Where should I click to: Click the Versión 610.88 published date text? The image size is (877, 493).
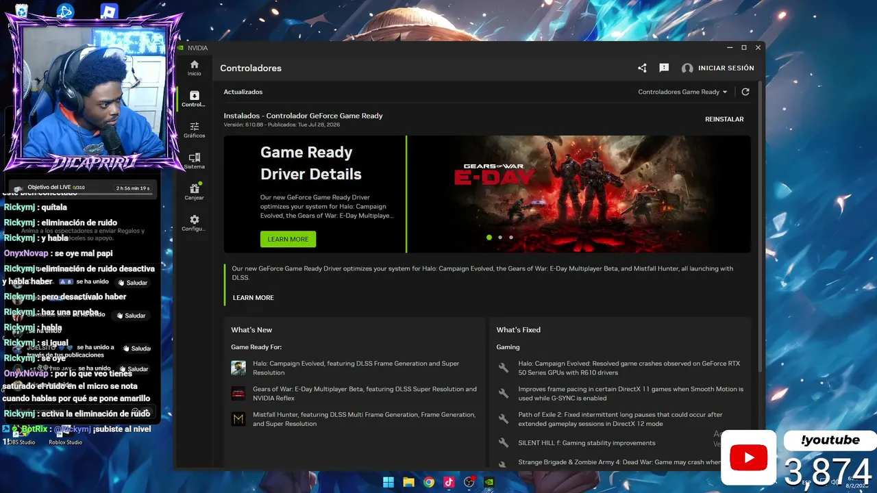(x=282, y=125)
